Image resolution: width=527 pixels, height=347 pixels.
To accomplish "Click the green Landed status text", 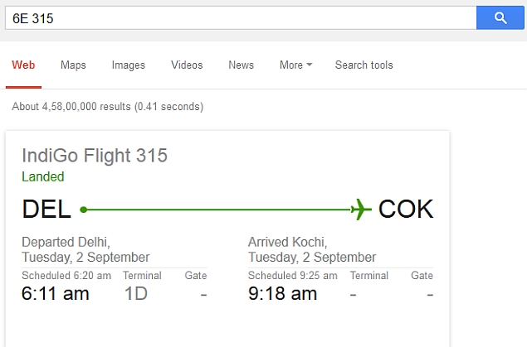I will tap(43, 176).
